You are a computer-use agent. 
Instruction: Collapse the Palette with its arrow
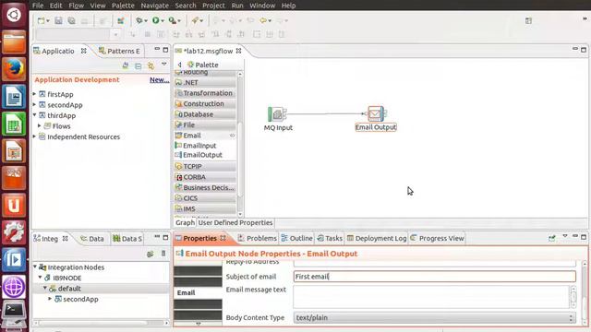pos(179,65)
